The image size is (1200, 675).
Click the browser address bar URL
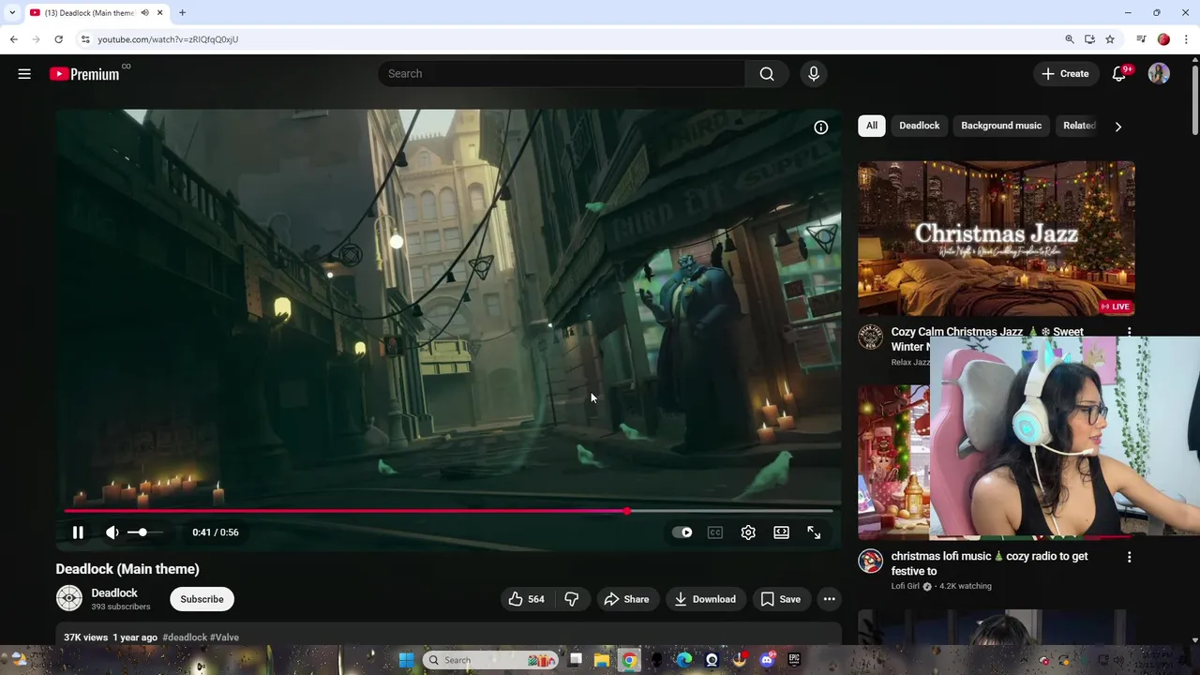click(x=168, y=39)
